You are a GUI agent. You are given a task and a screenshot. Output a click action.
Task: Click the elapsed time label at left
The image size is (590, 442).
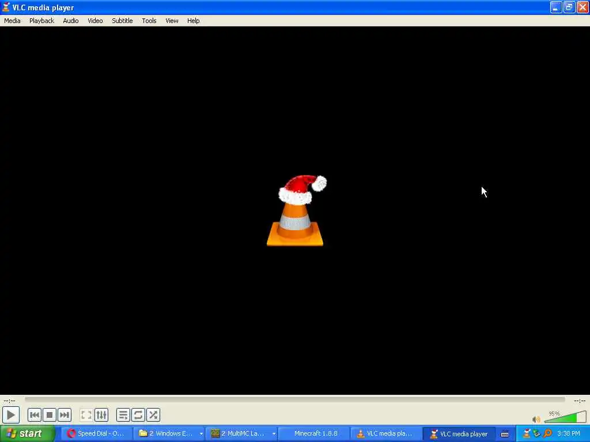pyautogui.click(x=9, y=401)
